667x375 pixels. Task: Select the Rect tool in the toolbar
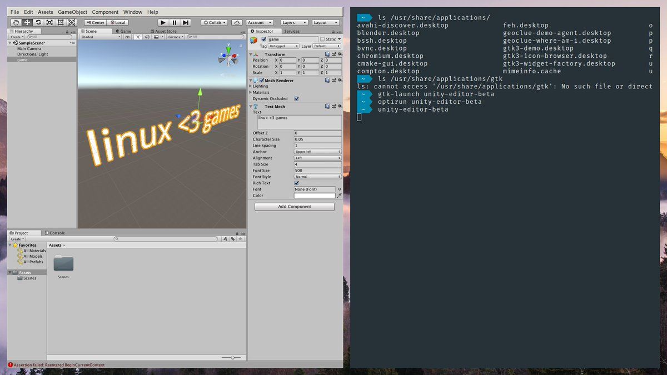click(x=60, y=22)
